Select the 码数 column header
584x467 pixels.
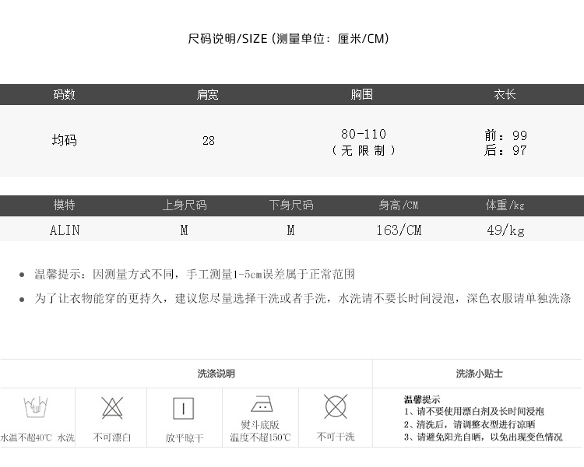(x=64, y=94)
